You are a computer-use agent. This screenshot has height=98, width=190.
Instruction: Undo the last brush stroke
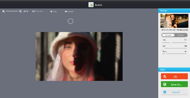click(x=53, y=11)
